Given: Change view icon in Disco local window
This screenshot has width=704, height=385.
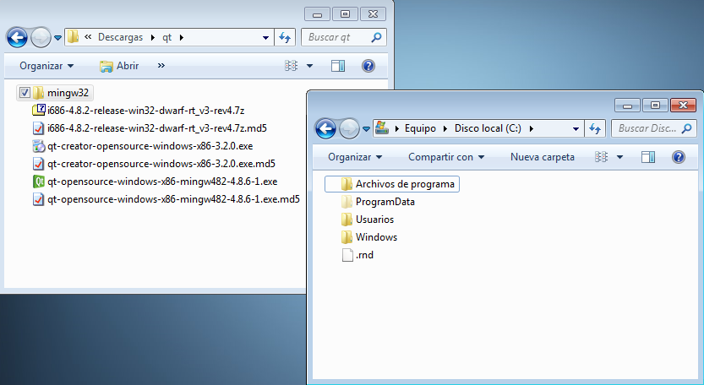Looking at the screenshot, I should tap(601, 157).
